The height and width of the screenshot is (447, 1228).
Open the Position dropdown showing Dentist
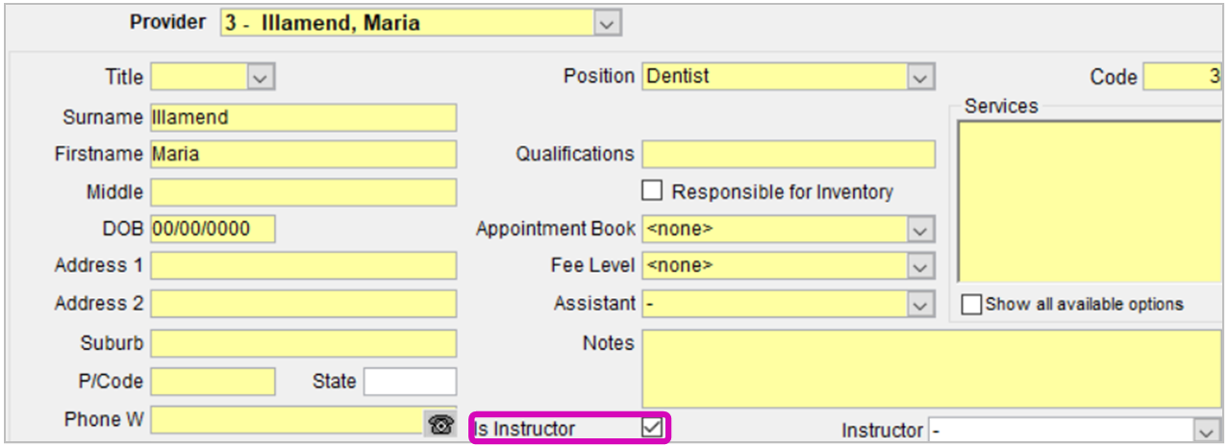[x=921, y=77]
